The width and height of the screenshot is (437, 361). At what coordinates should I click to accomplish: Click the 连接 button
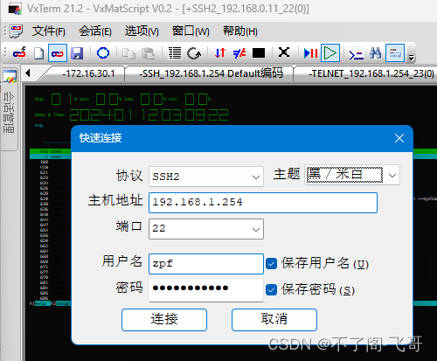tap(164, 320)
